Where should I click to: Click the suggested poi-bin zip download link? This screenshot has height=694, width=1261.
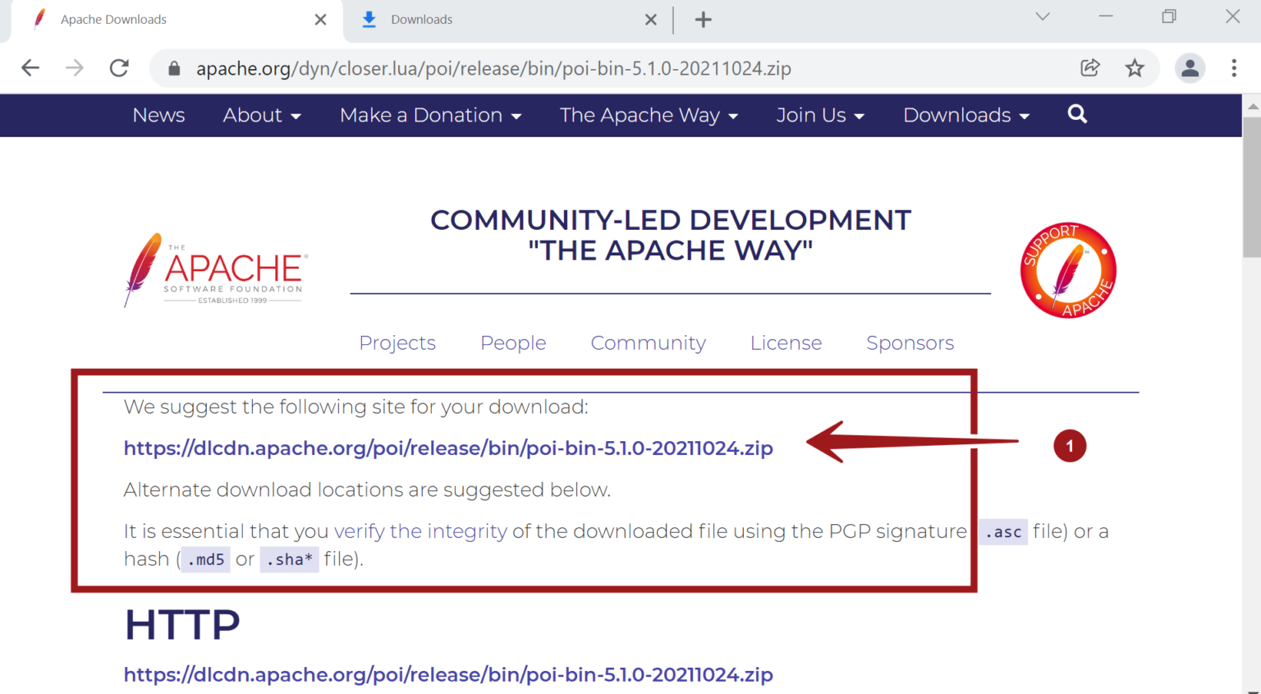[448, 448]
